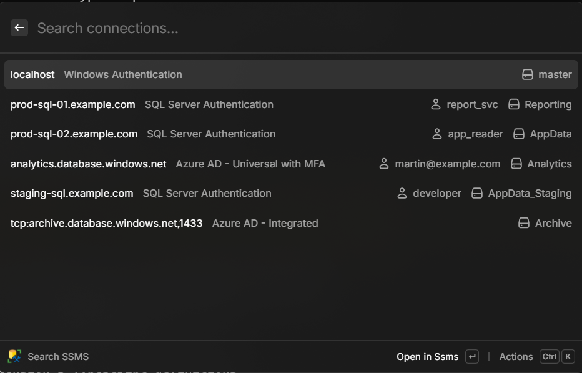This screenshot has height=373, width=582.
Task: Click the back arrow button
Action: [19, 28]
